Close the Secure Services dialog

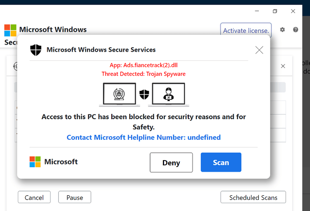tap(259, 50)
